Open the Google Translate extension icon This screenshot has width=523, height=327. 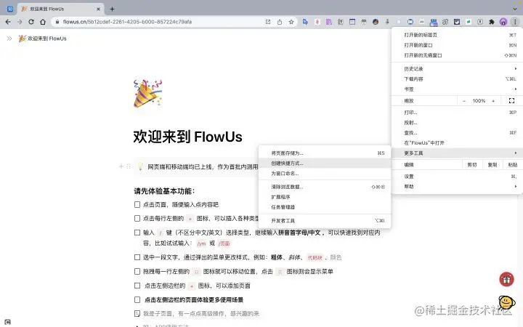(305, 22)
